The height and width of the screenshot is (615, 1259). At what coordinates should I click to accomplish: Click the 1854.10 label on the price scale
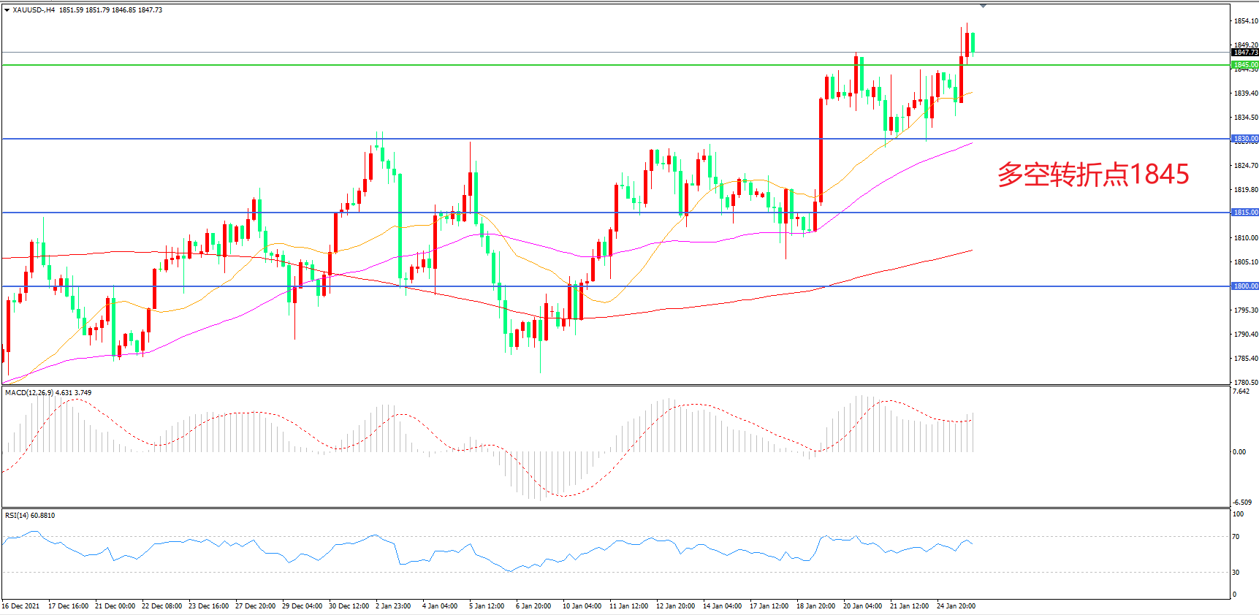point(1245,21)
